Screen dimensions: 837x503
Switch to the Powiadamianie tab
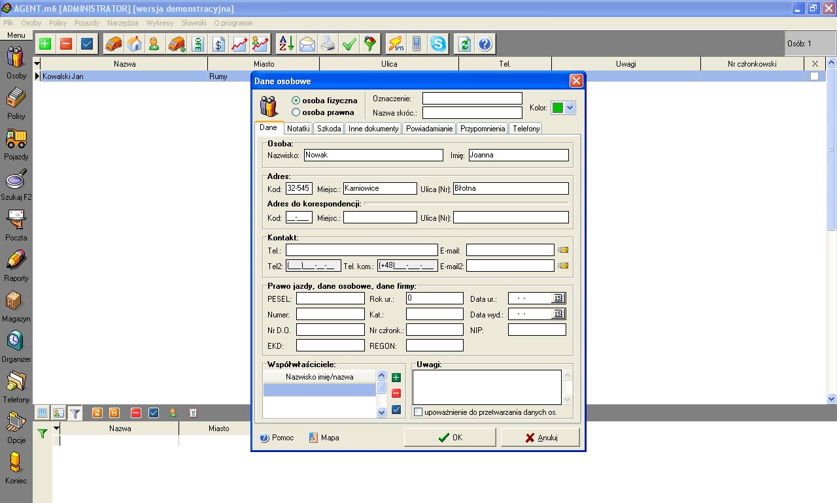pyautogui.click(x=430, y=129)
